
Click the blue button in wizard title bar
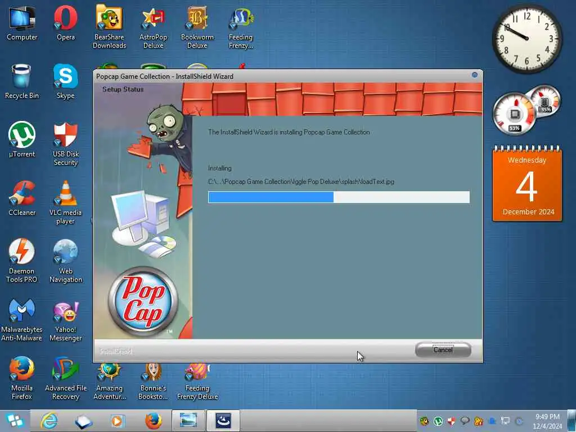coord(475,75)
